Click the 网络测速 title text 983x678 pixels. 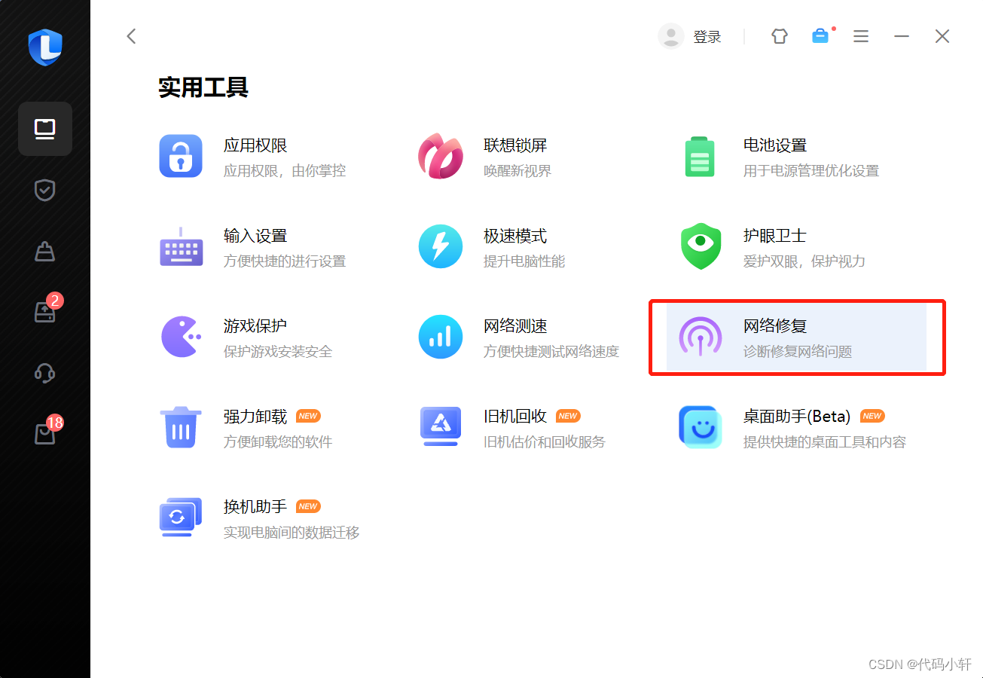(x=515, y=326)
